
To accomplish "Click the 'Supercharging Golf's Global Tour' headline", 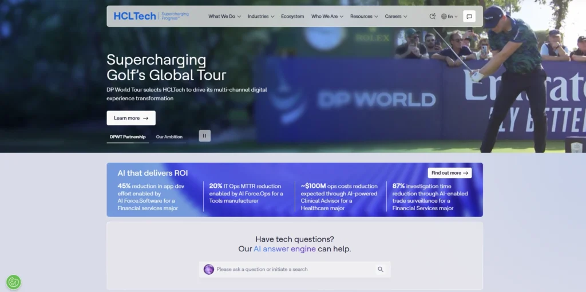I will (167, 68).
